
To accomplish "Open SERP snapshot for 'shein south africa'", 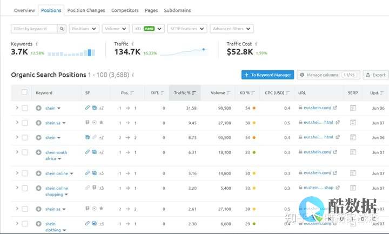I will click(x=353, y=152).
